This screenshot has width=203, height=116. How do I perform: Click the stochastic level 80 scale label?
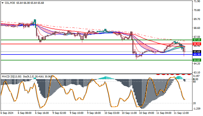(194, 82)
